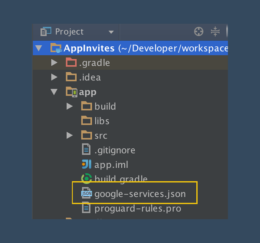260x243 pixels.
Task: Select the AppInvites project root row
Action: (x=130, y=48)
